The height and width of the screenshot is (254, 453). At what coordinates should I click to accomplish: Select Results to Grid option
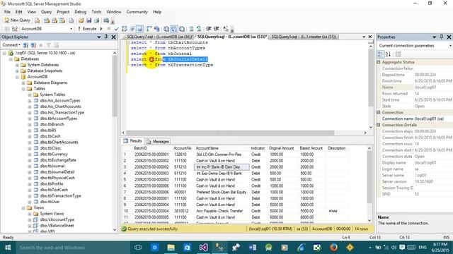point(174,29)
